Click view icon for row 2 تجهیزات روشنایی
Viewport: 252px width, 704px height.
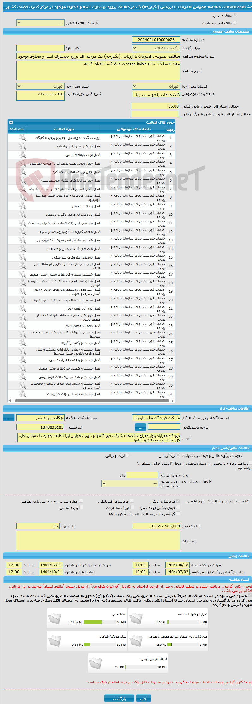22,146
